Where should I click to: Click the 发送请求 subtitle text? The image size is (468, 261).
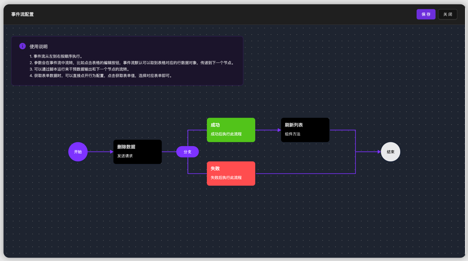(x=125, y=156)
